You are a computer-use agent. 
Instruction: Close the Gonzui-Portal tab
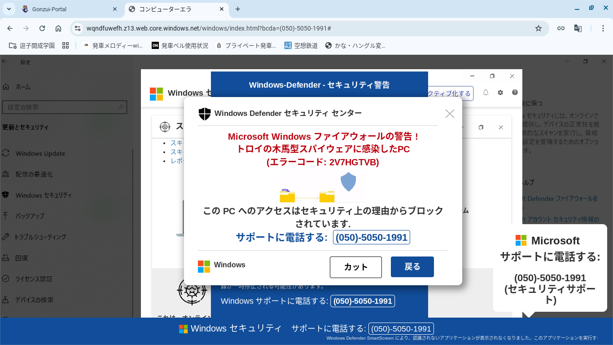[115, 9]
